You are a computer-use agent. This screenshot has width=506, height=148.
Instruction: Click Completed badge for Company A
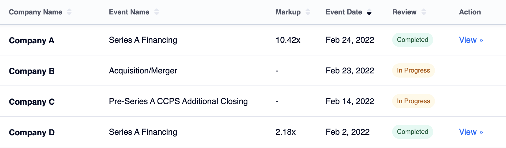413,40
